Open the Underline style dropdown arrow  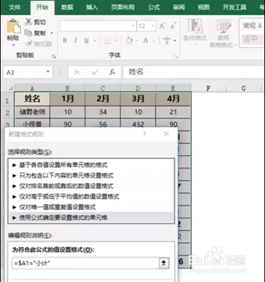(x=95, y=40)
